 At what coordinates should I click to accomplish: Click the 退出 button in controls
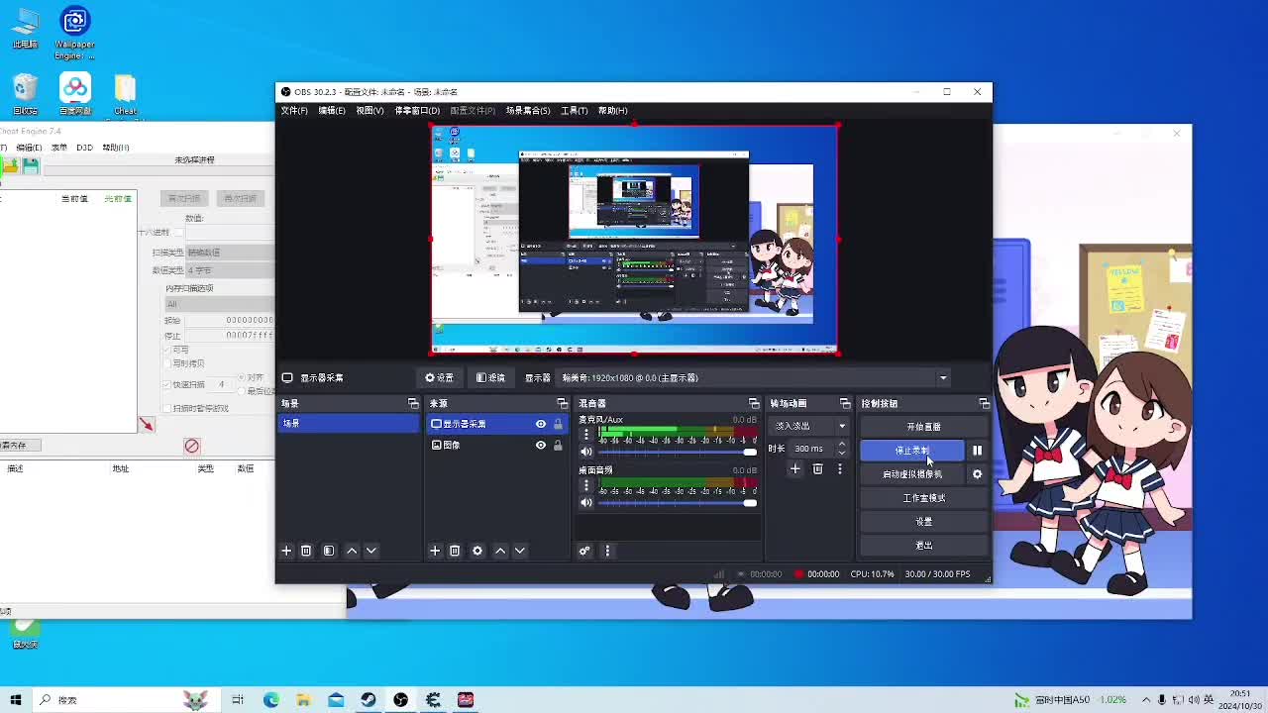tap(923, 546)
